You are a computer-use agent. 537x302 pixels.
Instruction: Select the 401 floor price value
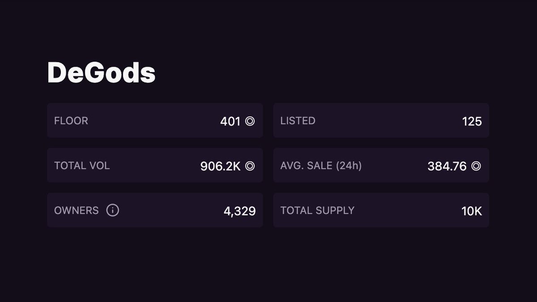pyautogui.click(x=230, y=121)
